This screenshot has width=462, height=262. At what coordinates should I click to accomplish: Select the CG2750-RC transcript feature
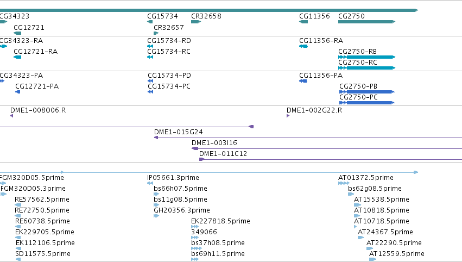(x=366, y=68)
